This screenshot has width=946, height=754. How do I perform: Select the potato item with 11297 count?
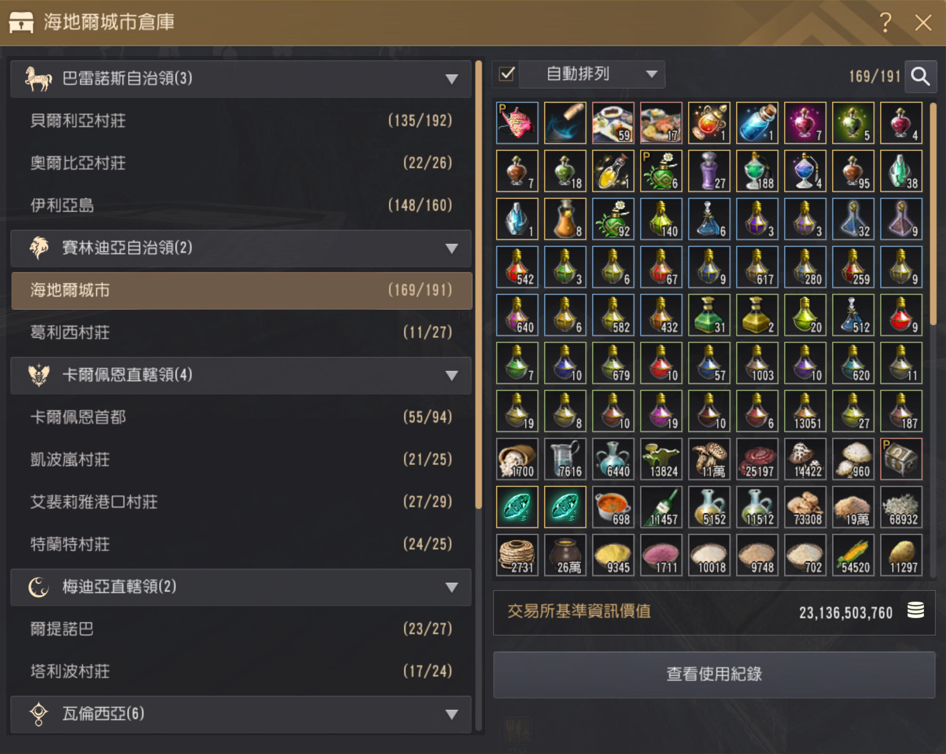coord(901,555)
